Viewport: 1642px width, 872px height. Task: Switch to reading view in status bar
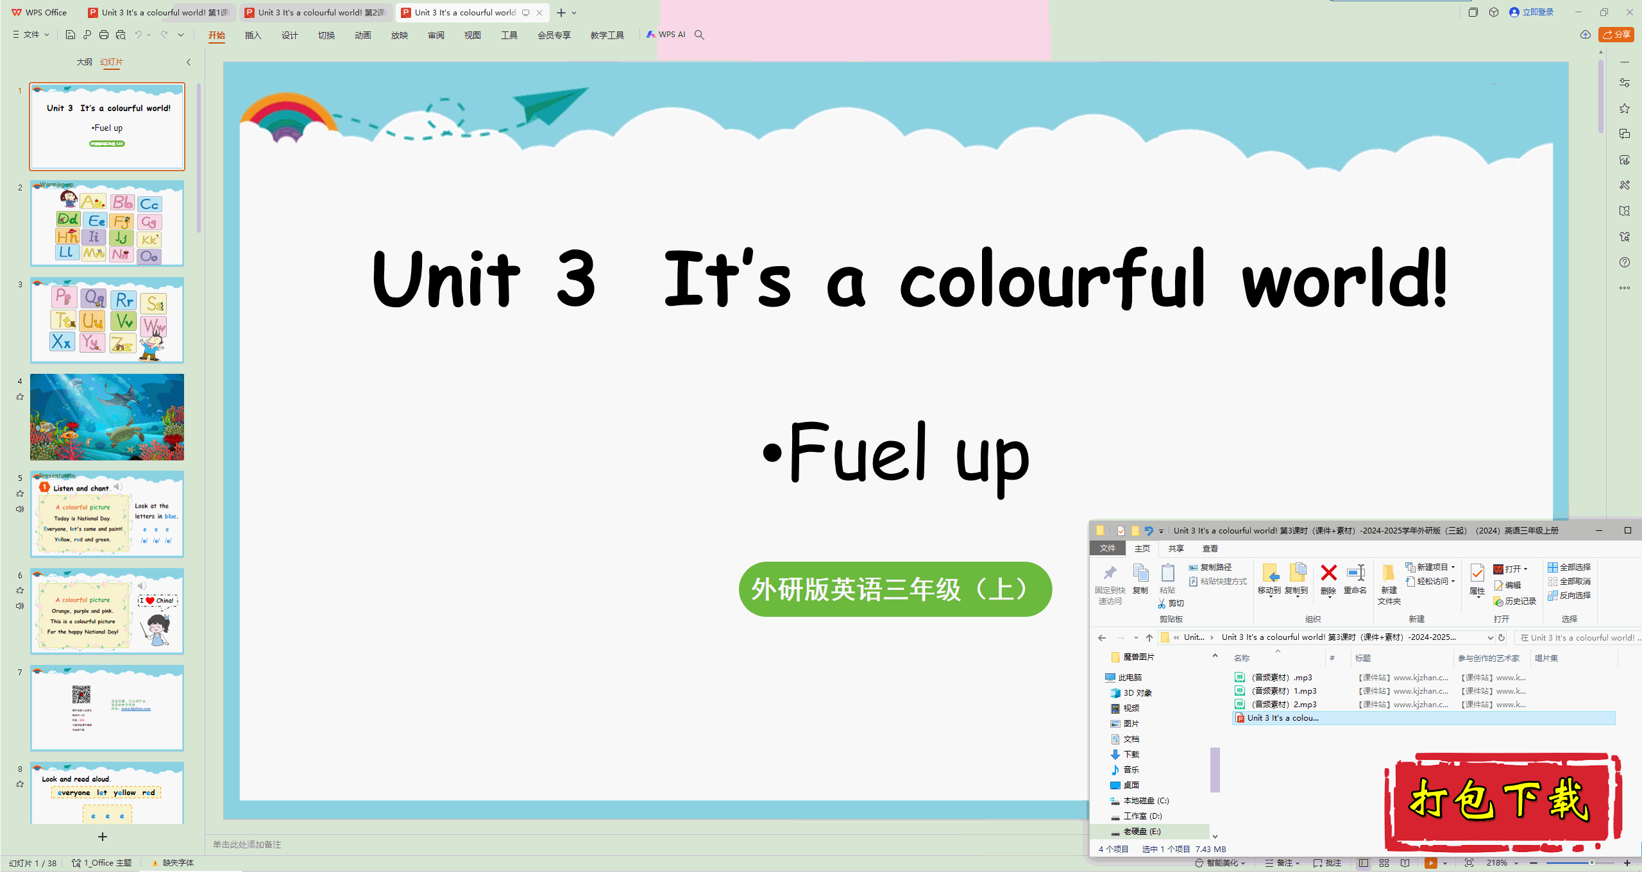(x=1405, y=863)
